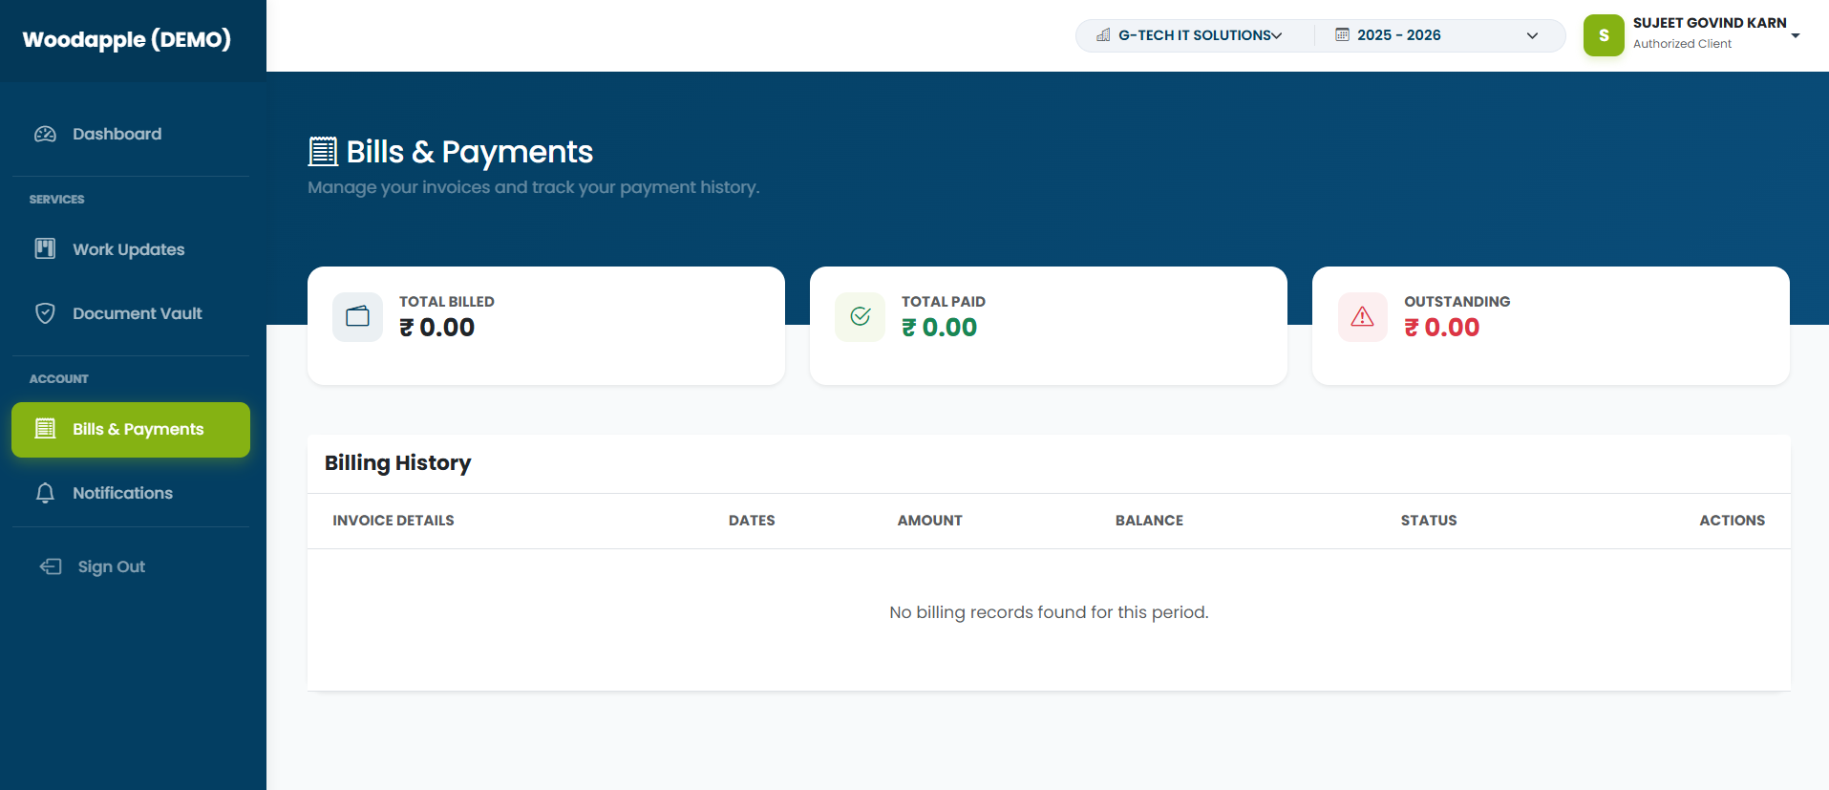The width and height of the screenshot is (1829, 790).
Task: Expand the G-TECH IT SOLUTIONS company dropdown
Action: [1189, 35]
